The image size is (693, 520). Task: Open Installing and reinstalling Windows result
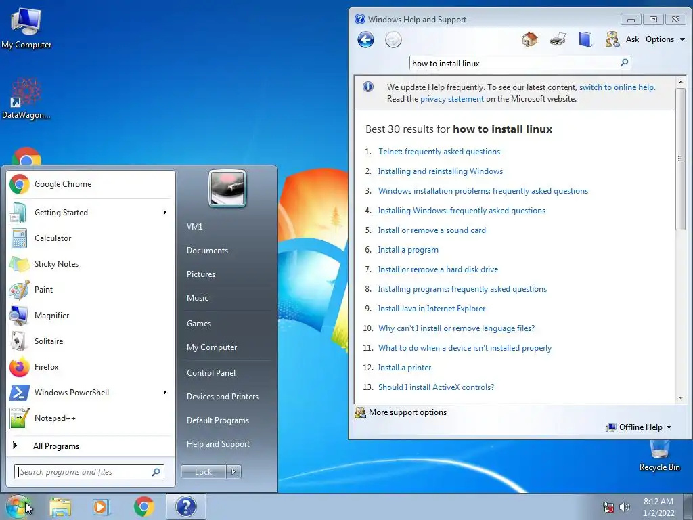pos(440,171)
